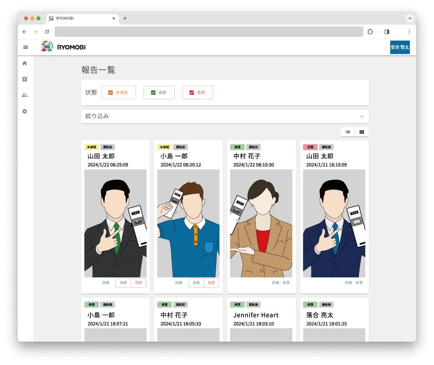Image resolution: width=434 pixels, height=365 pixels.
Task: Reload the page
Action: tap(47, 32)
